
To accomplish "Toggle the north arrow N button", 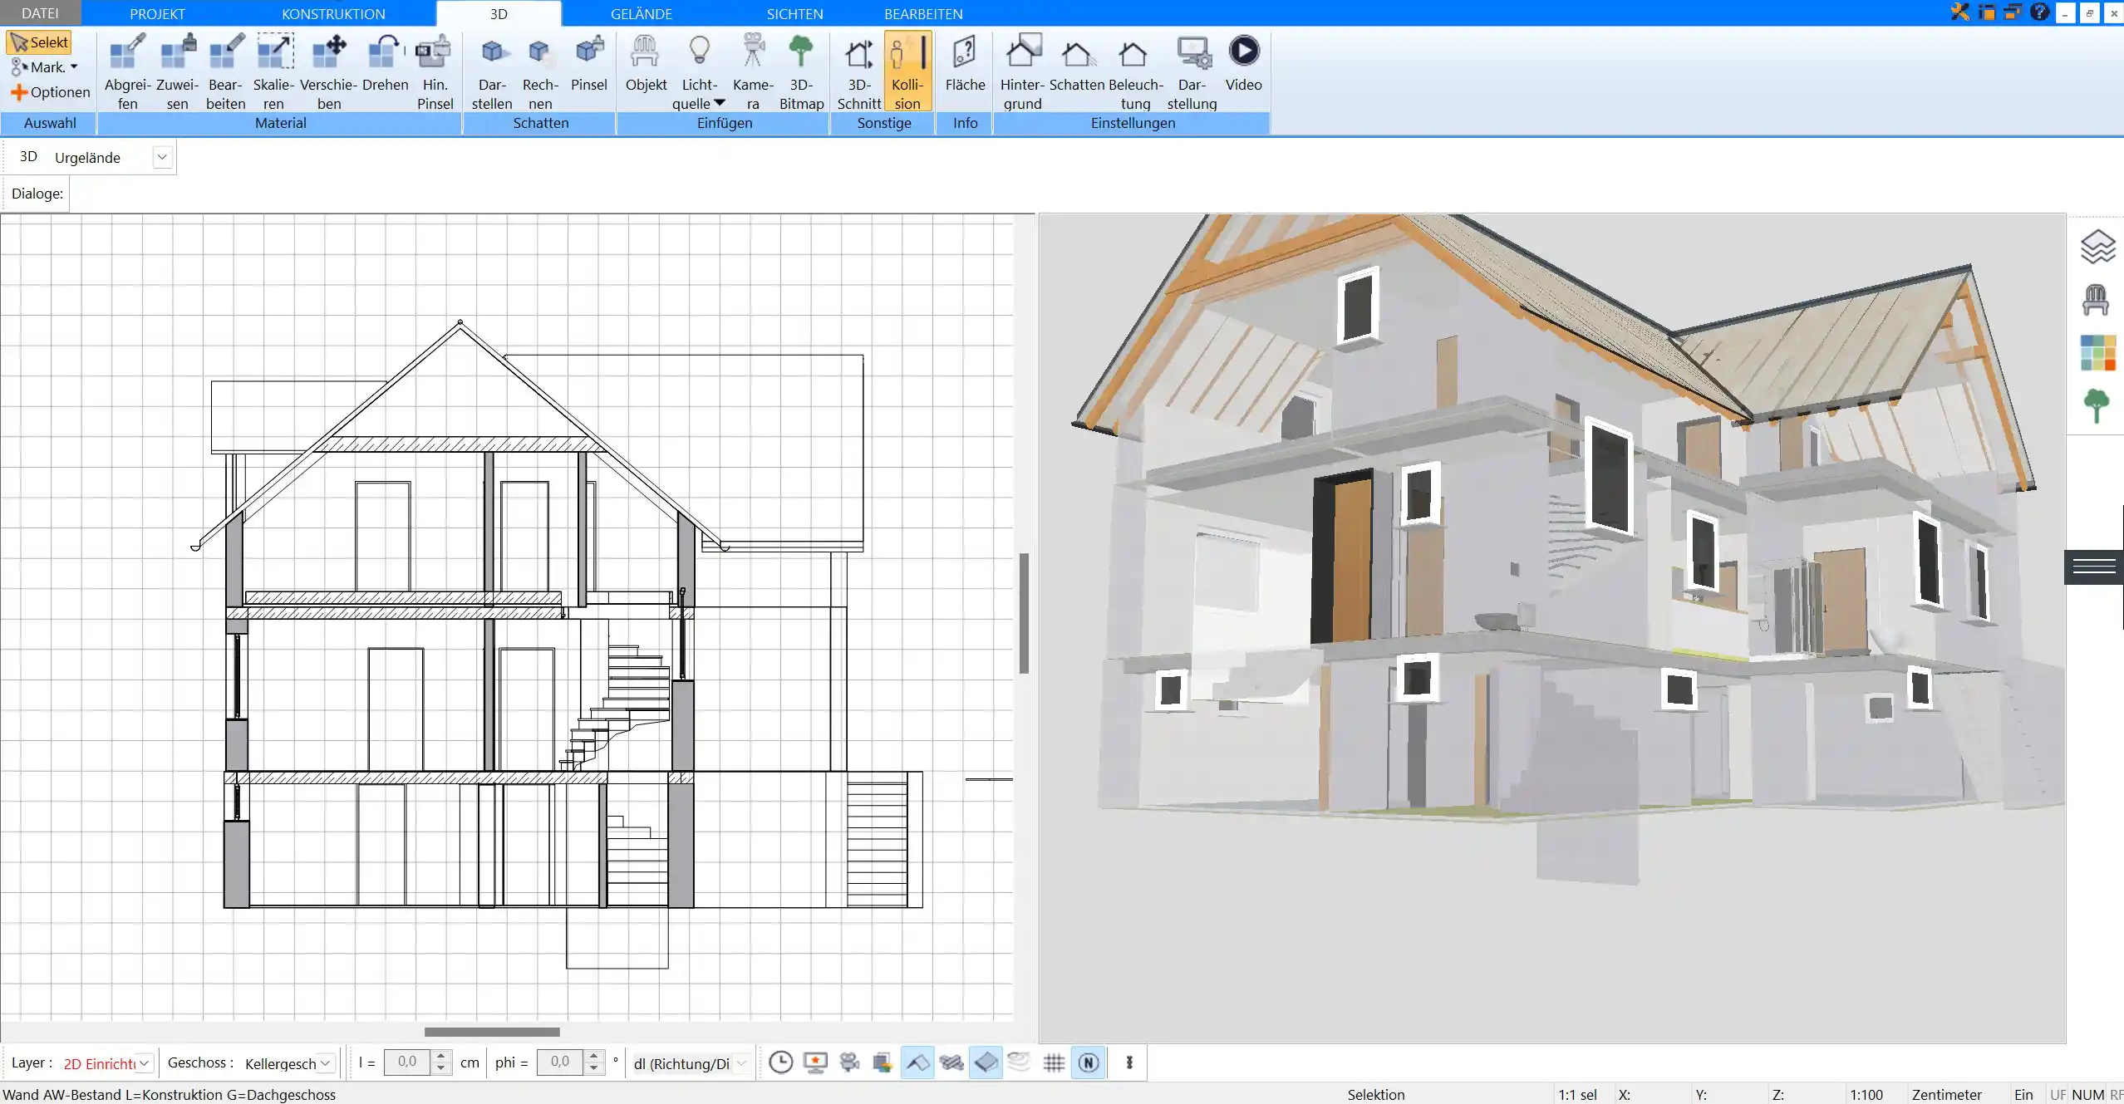I will click(x=1089, y=1062).
